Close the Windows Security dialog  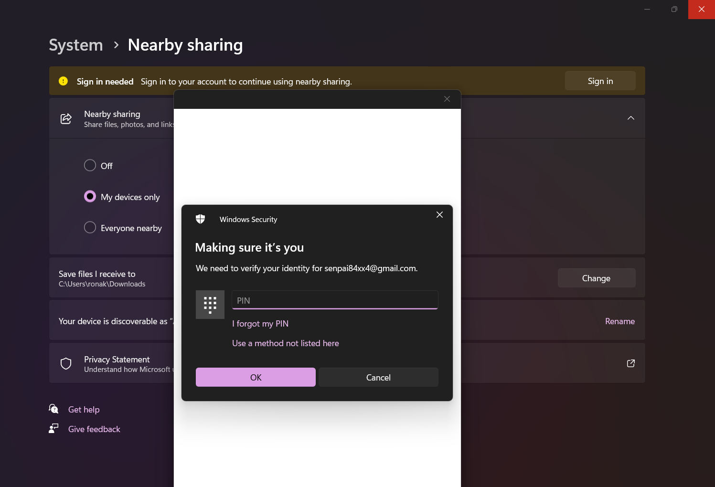[439, 215]
